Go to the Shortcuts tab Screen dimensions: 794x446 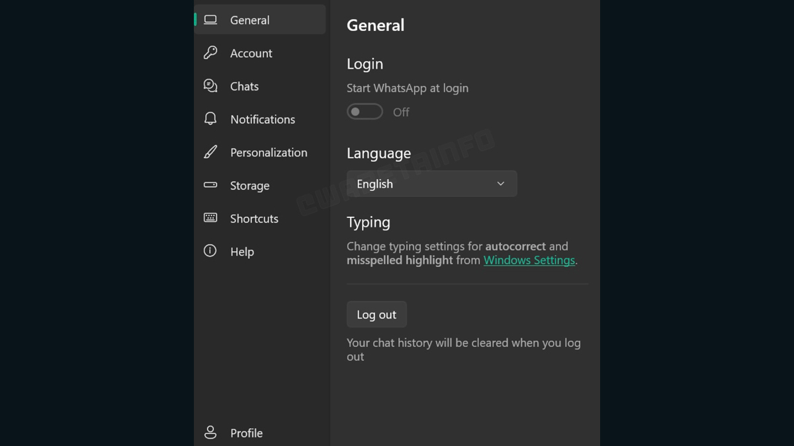254,219
